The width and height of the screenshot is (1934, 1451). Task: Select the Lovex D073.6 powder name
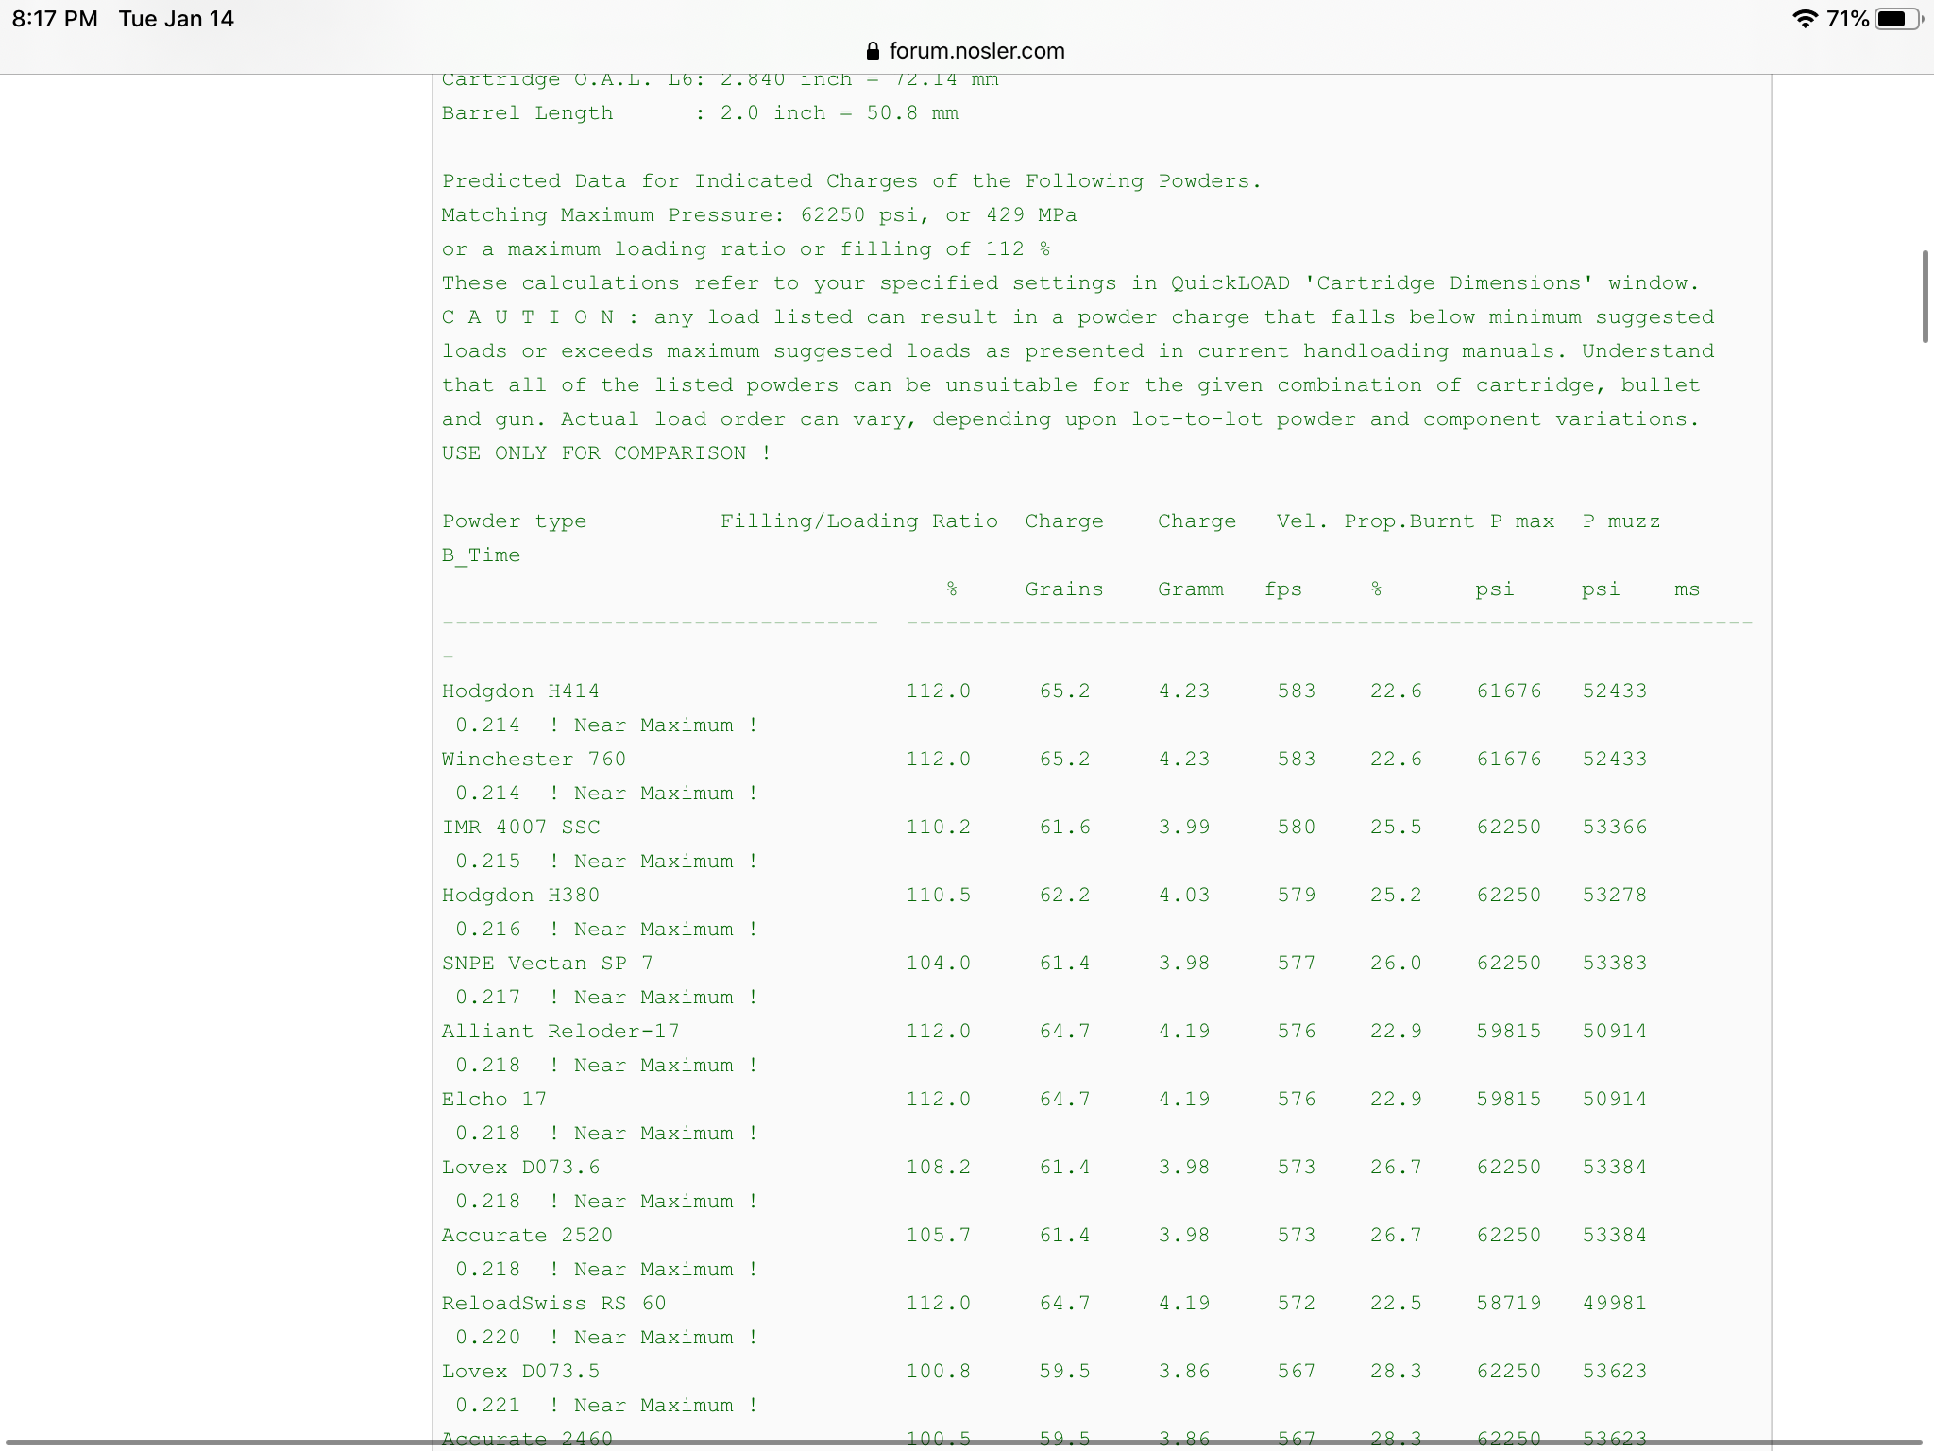tap(520, 1168)
